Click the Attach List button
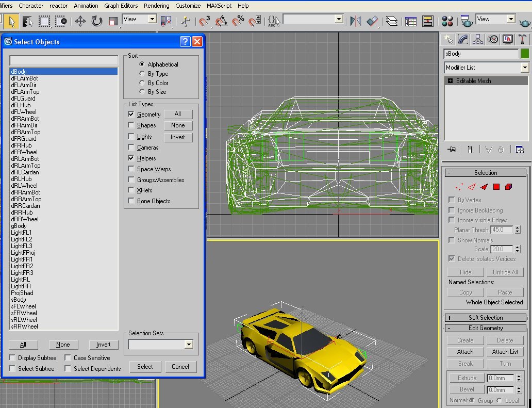 click(x=505, y=352)
